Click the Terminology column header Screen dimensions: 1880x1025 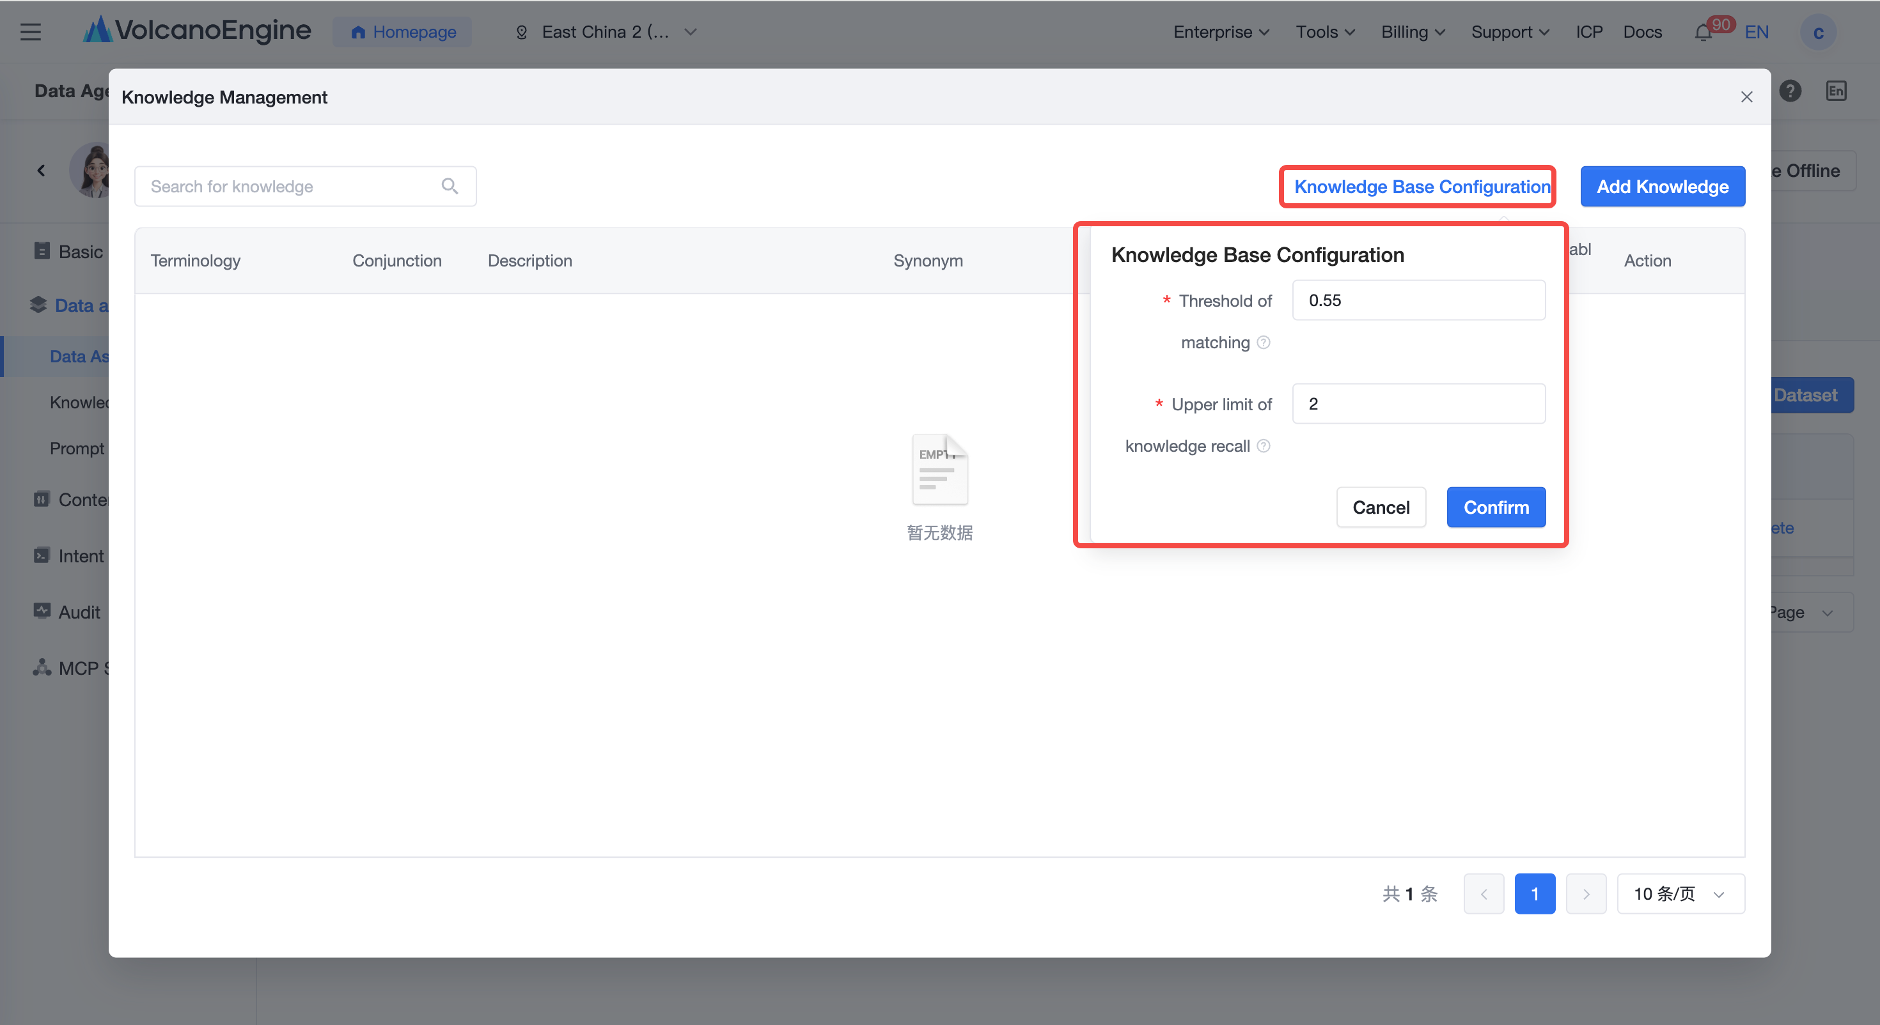[196, 261]
